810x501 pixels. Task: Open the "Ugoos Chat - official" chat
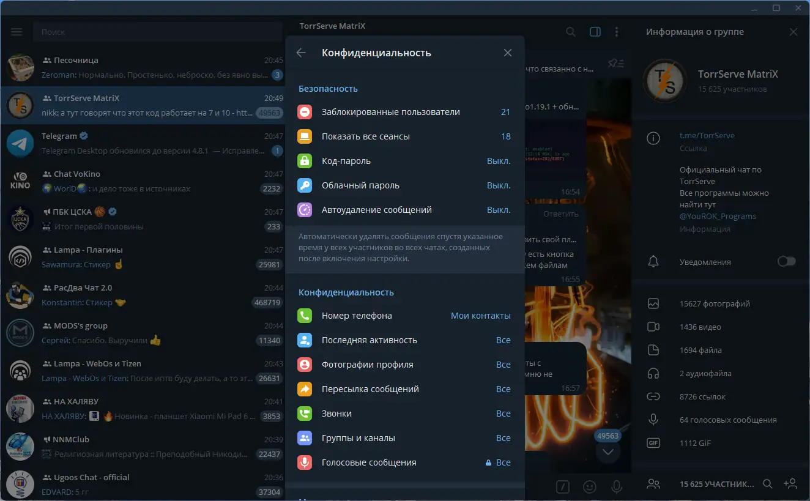pyautogui.click(x=143, y=484)
